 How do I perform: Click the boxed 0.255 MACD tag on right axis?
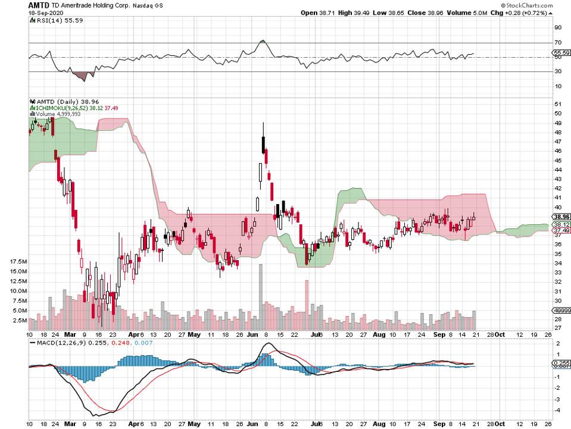[561, 363]
